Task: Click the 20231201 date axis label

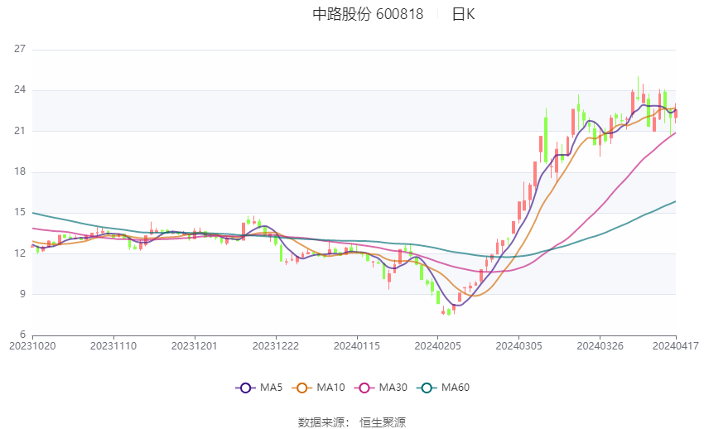Action: click(195, 346)
